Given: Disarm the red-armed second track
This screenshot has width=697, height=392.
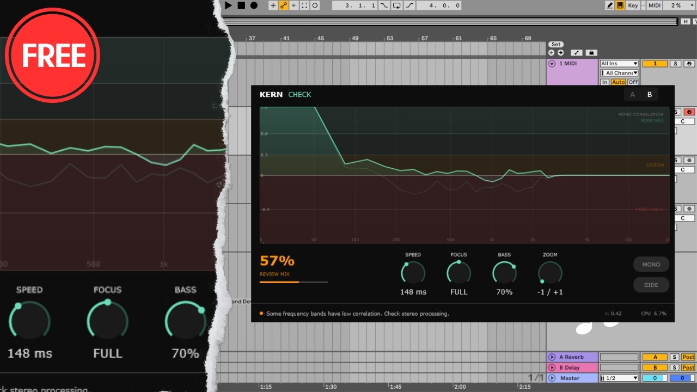Looking at the screenshot, I should 689,112.
